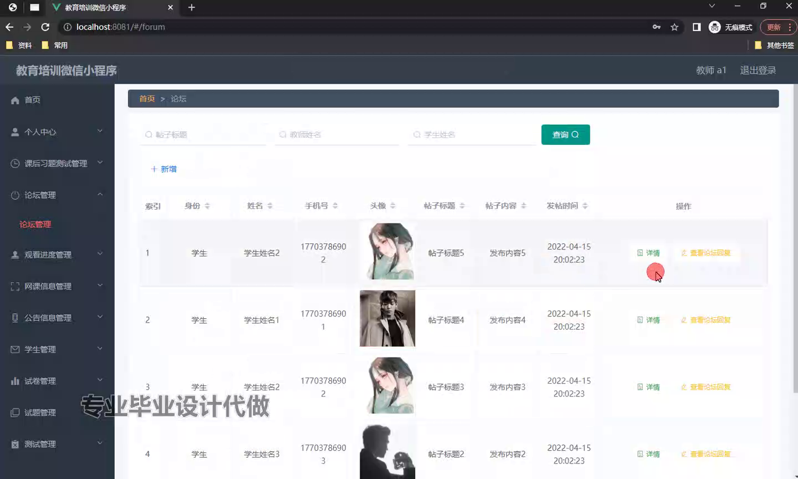Viewport: 798px width, 479px height.
Task: Open 详情 for 帖子标题4 row
Action: [x=648, y=320]
